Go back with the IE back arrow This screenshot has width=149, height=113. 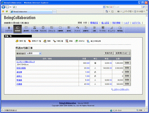(x=4, y=7)
